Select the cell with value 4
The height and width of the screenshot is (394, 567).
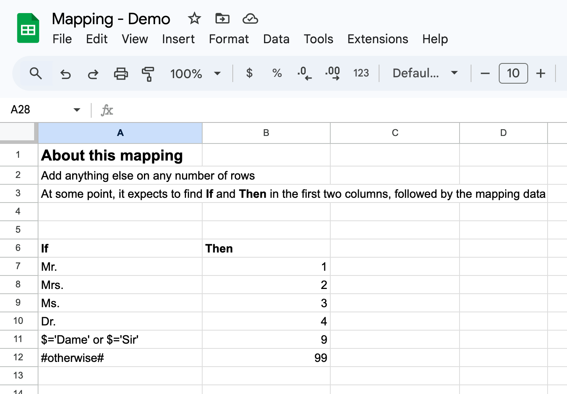click(x=266, y=321)
